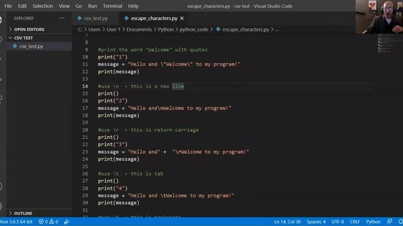The height and width of the screenshot is (226, 403).
Task: Click line number 14 in gutter
Action: tap(85, 86)
